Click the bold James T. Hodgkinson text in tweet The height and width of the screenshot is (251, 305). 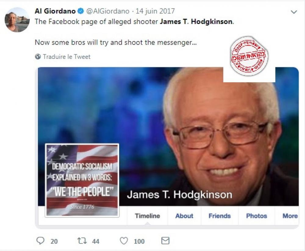196,21
